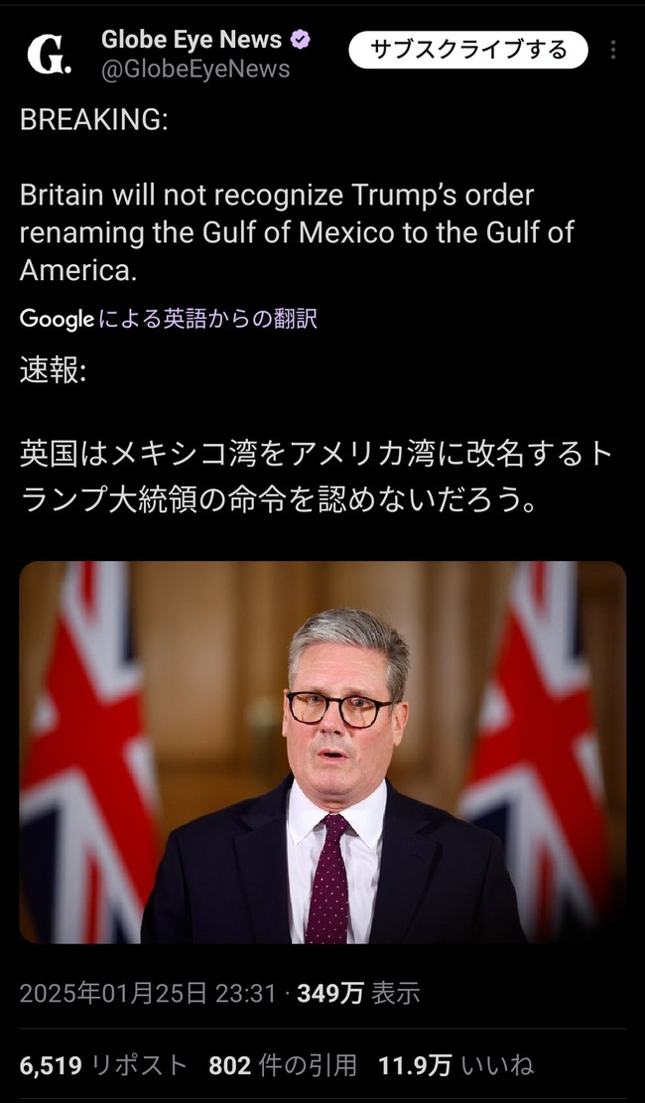
Task: Tap the Google logo beside translation note
Action: point(57,319)
